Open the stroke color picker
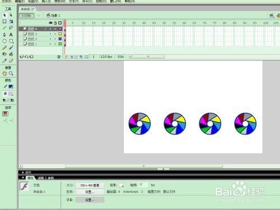The height and width of the screenshot is (210, 280). pyautogui.click(x=11, y=87)
